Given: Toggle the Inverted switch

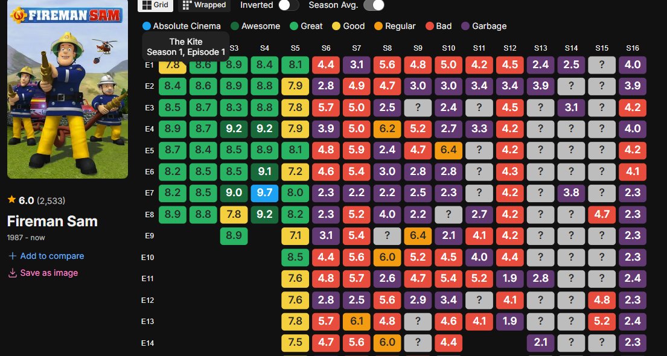Looking at the screenshot, I should point(289,5).
